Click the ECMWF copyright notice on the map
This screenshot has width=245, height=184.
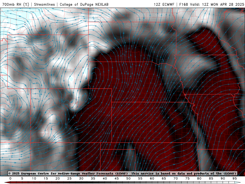(123, 173)
